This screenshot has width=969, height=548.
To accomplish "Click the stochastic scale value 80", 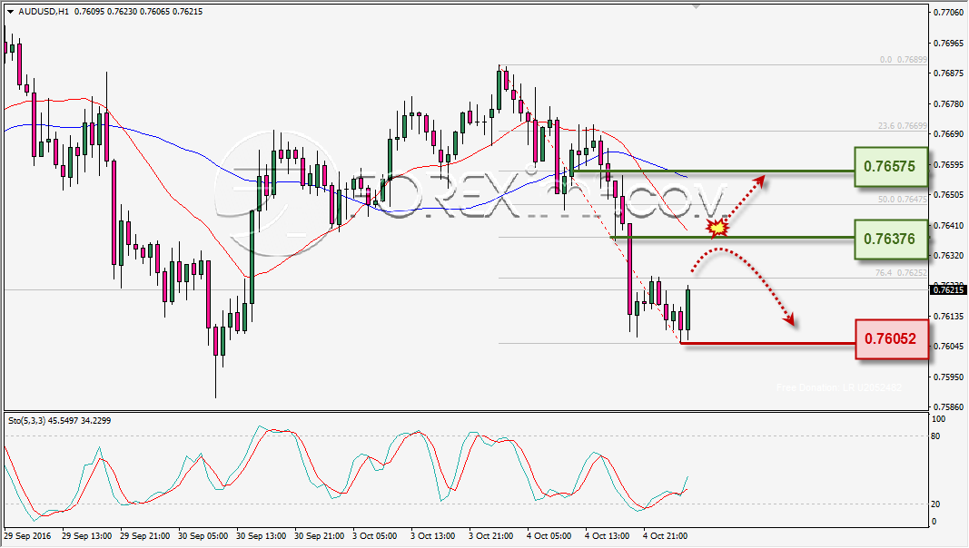I will (936, 436).
